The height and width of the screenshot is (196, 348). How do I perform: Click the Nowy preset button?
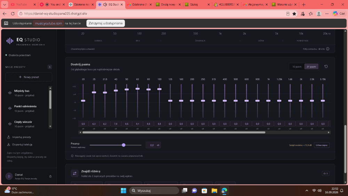click(29, 77)
